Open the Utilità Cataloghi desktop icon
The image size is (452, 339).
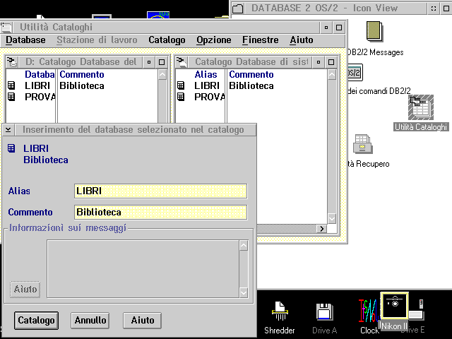421,107
